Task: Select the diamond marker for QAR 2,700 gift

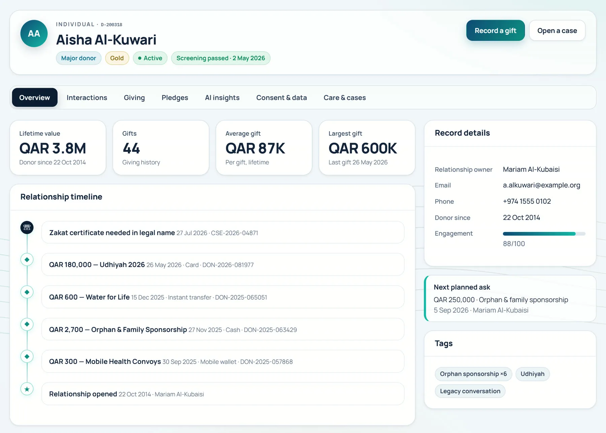Action: click(27, 324)
